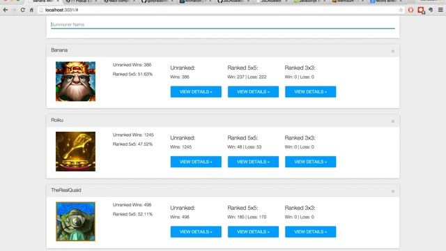Image resolution: width=446 pixels, height=251 pixels.
Task: Click the browser forward arrow
Action: click(x=14, y=10)
